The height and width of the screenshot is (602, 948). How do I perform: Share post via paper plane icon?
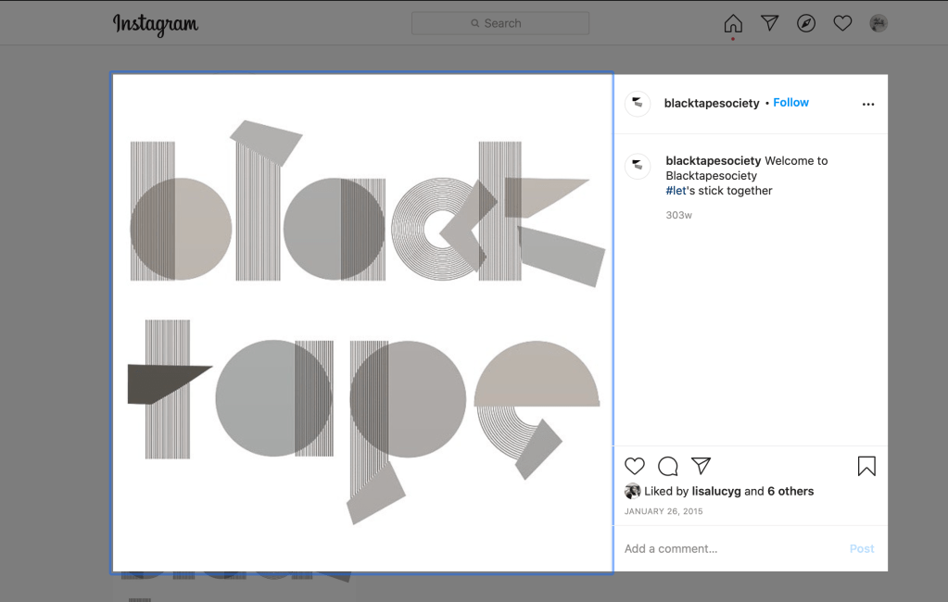click(x=702, y=466)
